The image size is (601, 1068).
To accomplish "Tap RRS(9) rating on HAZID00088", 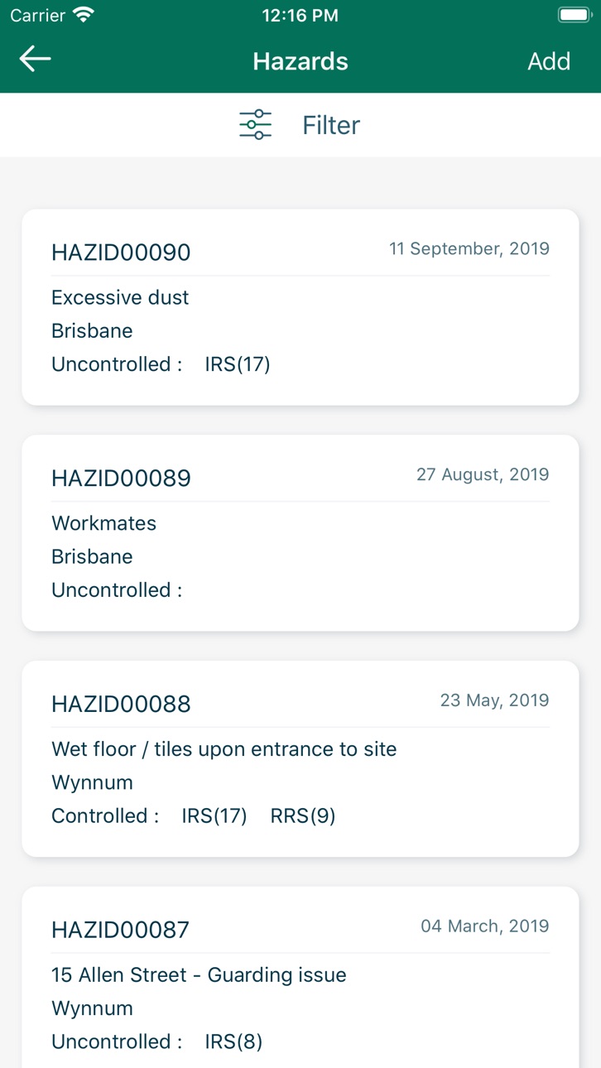I will 303,816.
